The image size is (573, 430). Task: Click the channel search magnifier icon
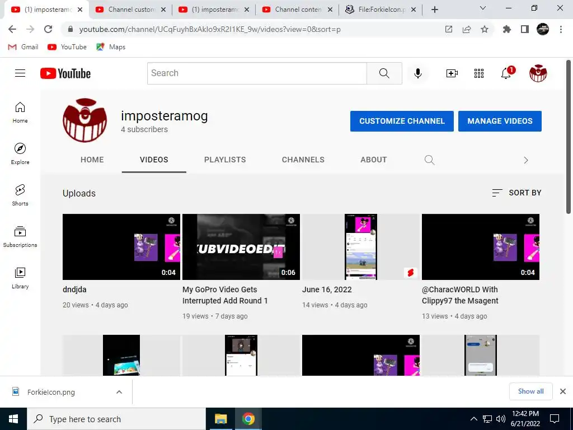[429, 160]
